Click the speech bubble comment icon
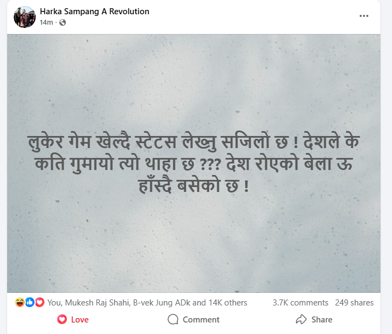392x334 pixels. point(173,319)
